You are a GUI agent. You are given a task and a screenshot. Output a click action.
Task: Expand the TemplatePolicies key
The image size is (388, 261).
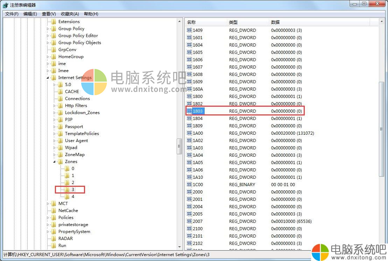pos(54,134)
